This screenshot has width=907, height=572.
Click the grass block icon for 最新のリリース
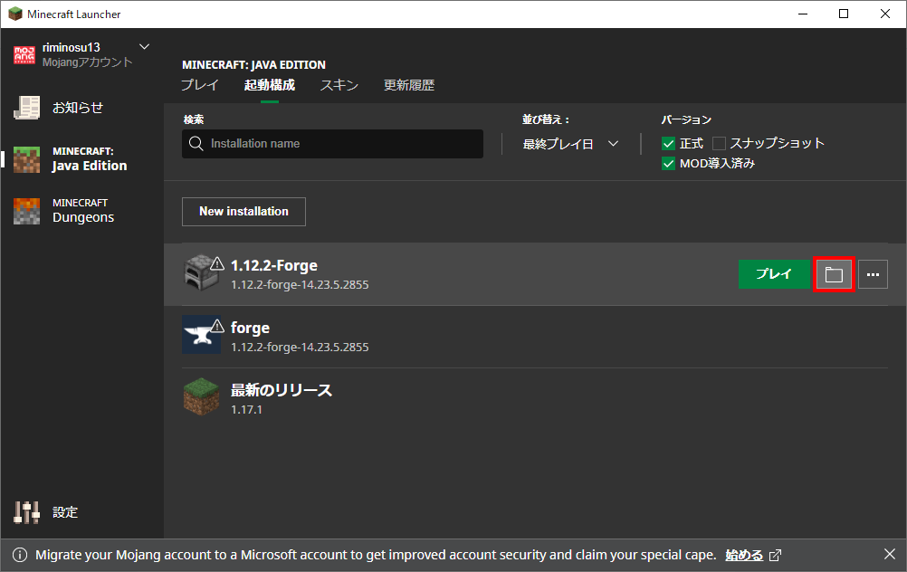[x=201, y=396]
